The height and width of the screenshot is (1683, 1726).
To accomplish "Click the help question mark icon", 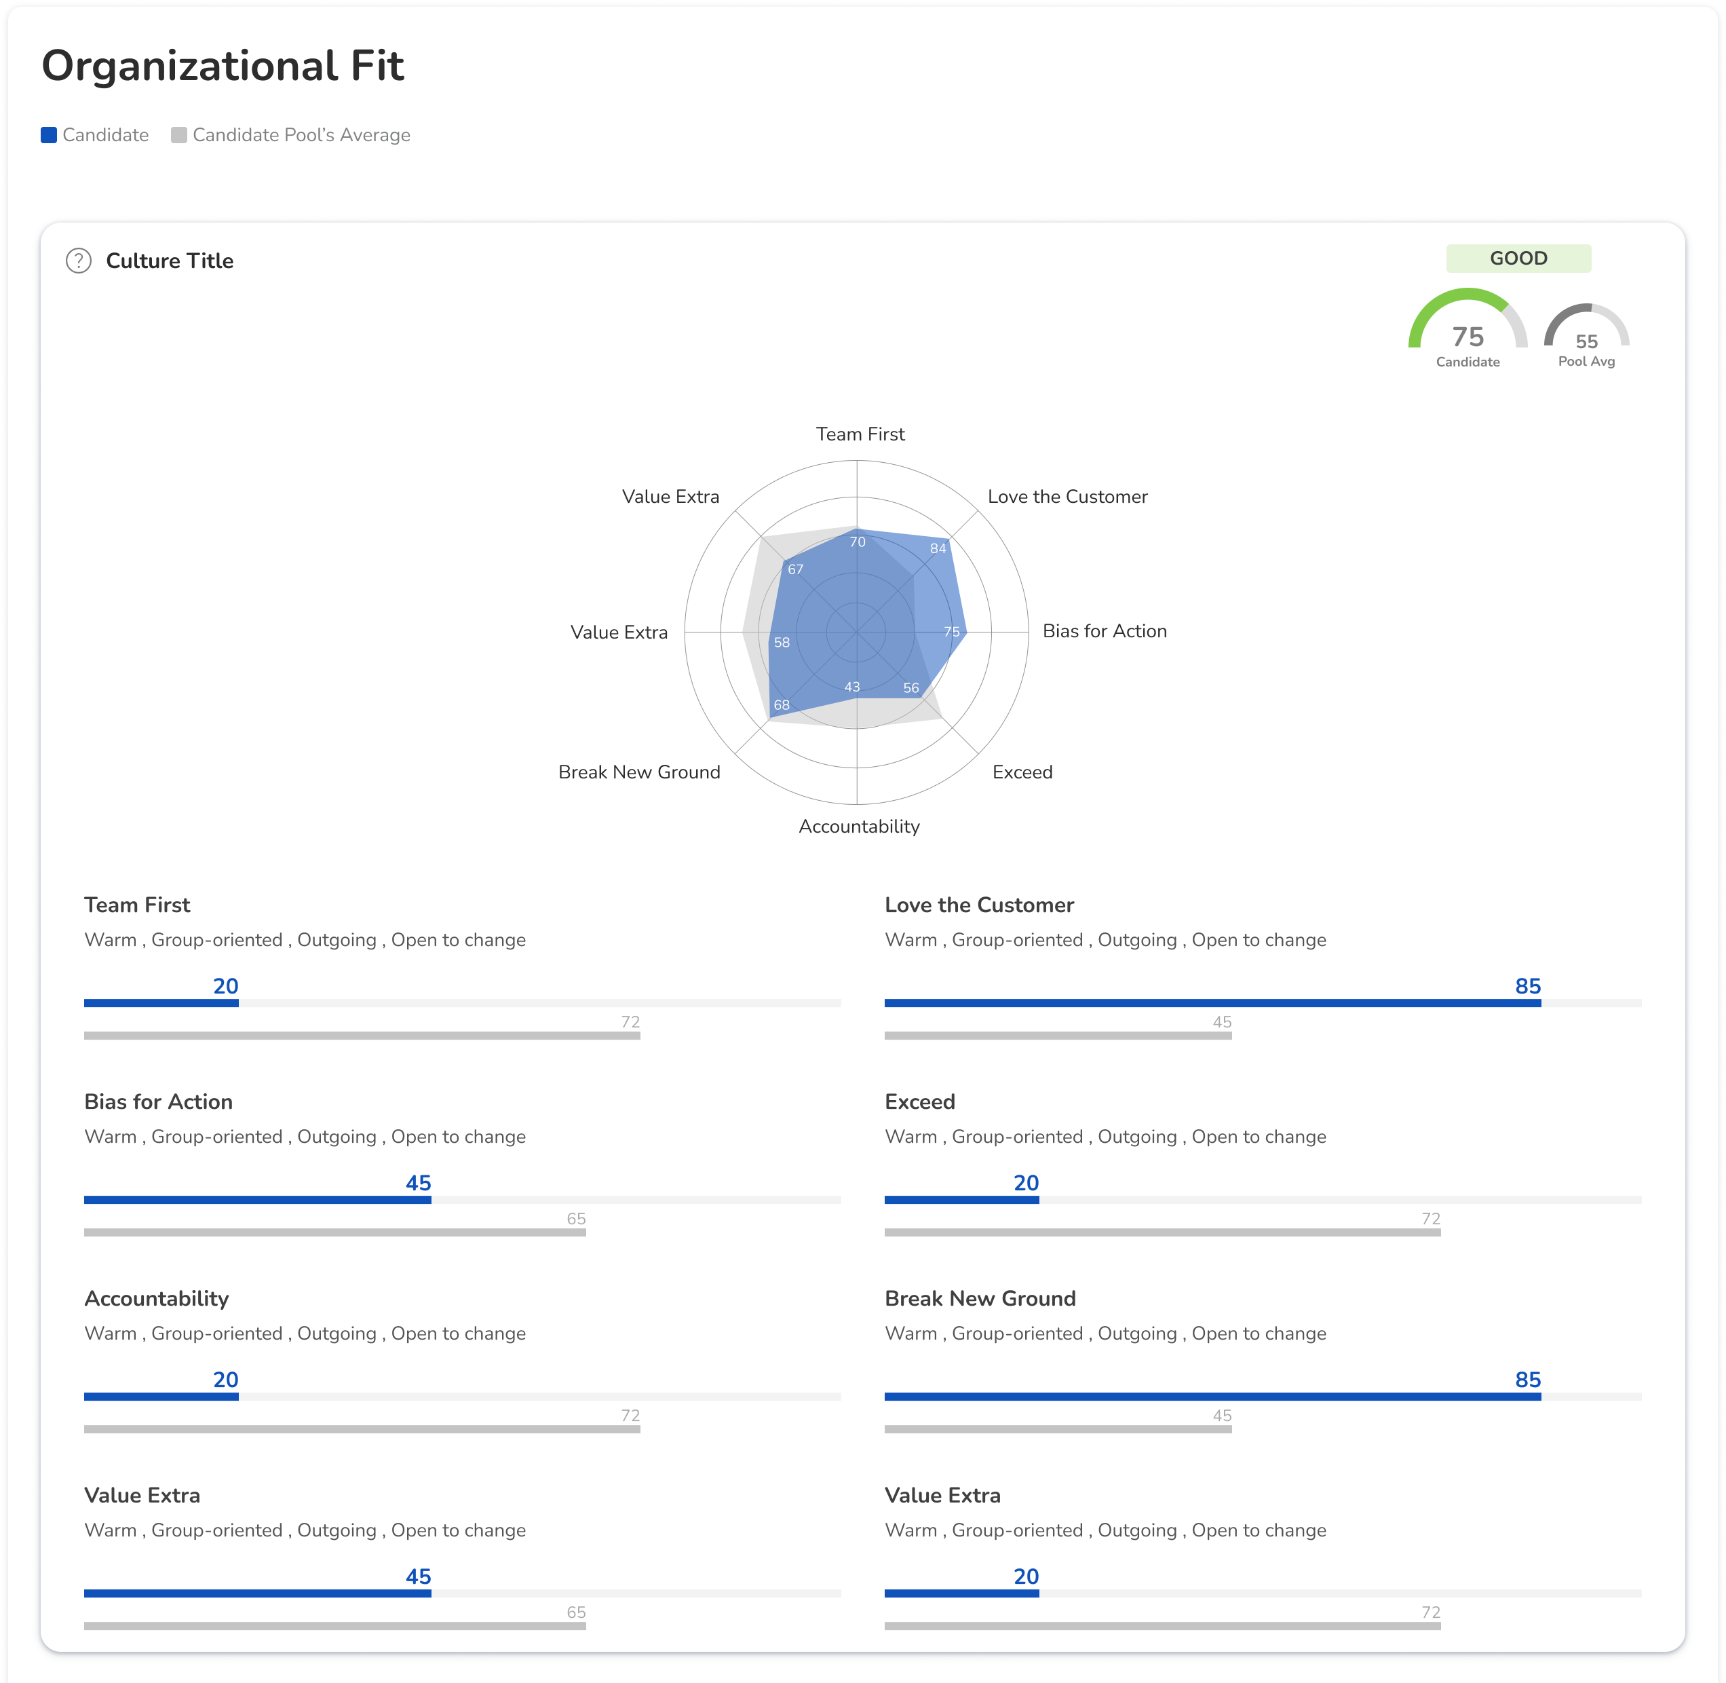I will point(79,261).
